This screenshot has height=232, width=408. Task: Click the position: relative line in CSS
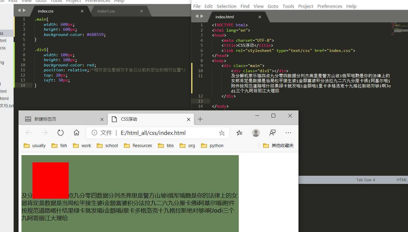[114, 70]
